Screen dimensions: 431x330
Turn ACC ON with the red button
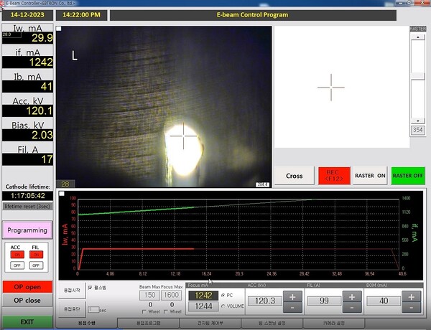point(16,255)
